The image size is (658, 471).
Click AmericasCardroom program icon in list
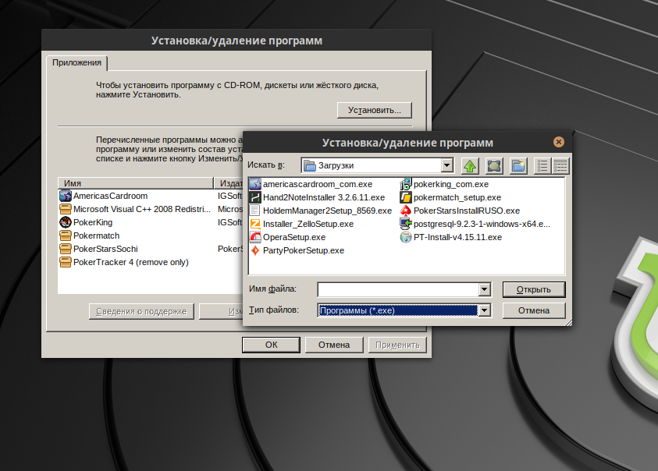66,196
